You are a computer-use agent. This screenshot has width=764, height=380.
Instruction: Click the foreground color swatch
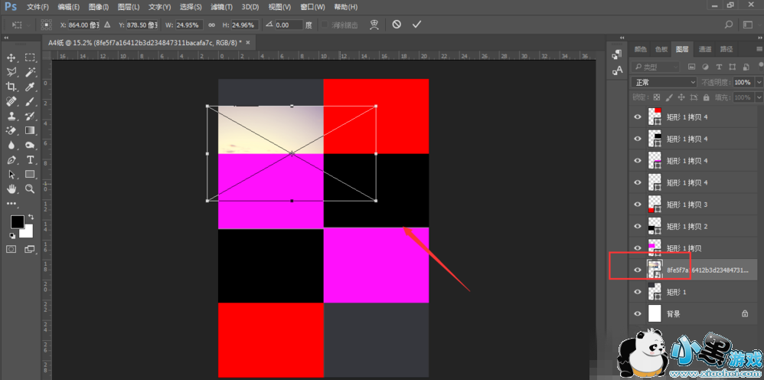click(16, 222)
